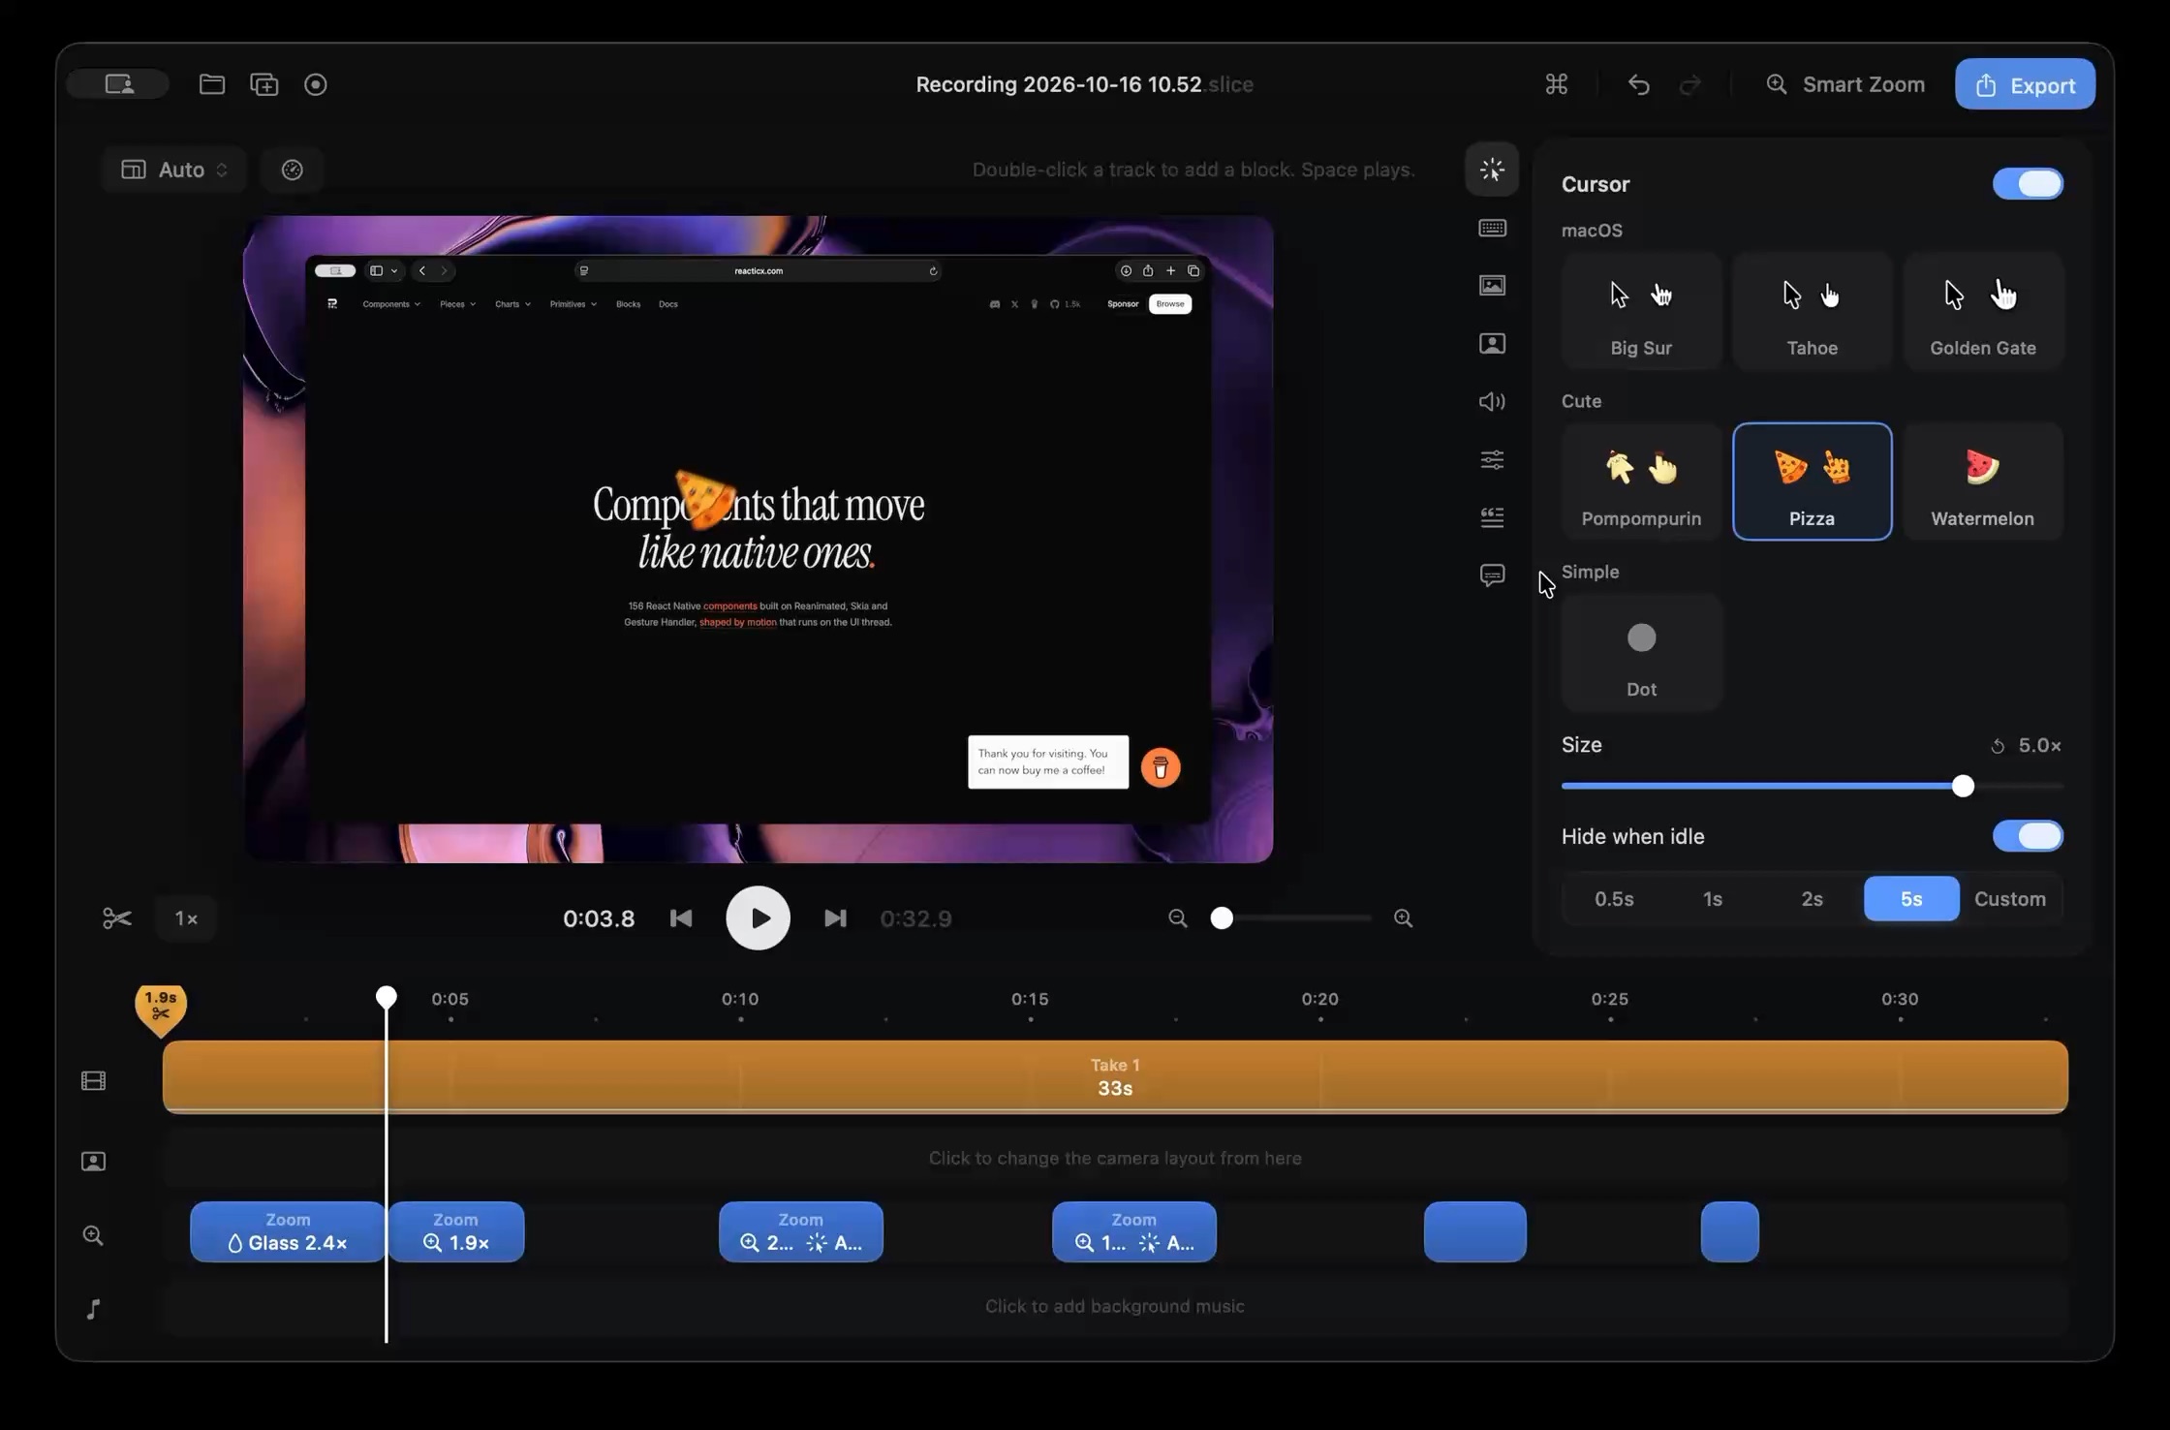Image resolution: width=2170 pixels, height=1430 pixels.
Task: Choose the Custom idle time option
Action: pos(2010,899)
